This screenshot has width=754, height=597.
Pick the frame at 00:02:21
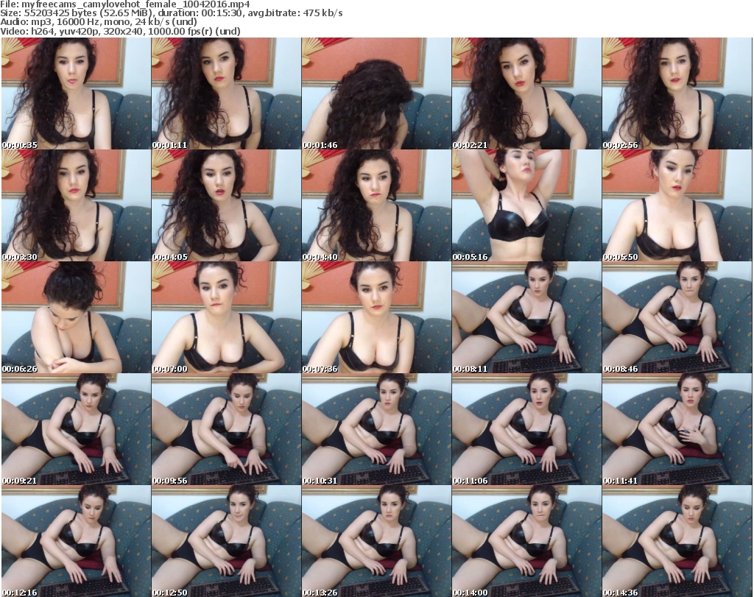tap(526, 93)
